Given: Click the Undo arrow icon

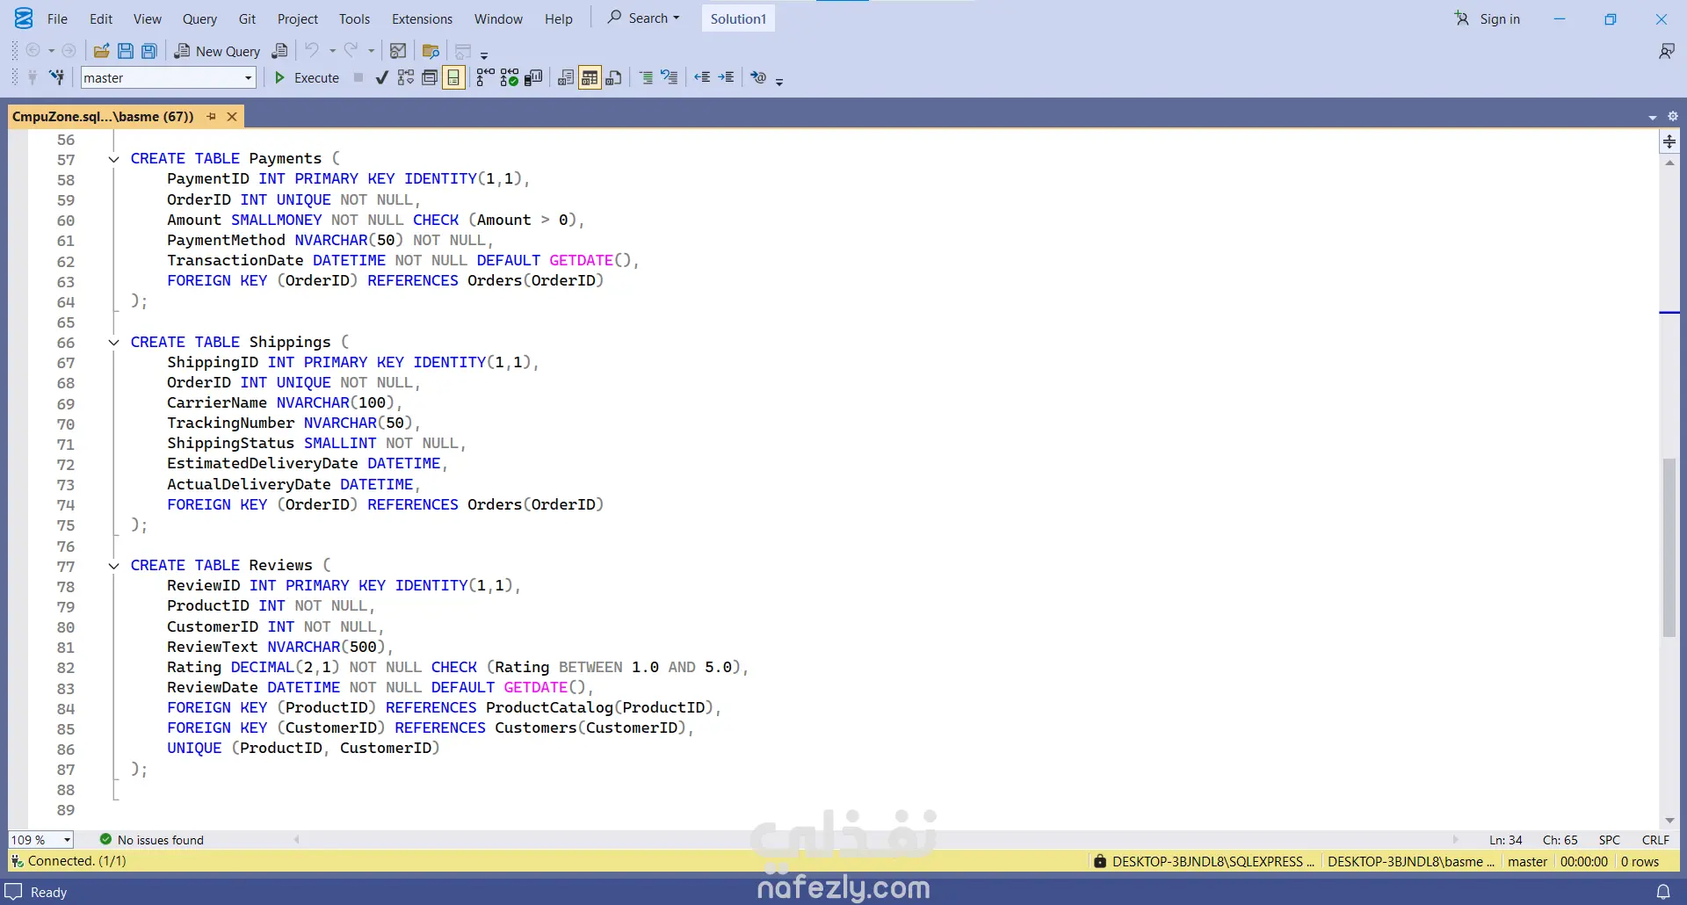Looking at the screenshot, I should (x=312, y=51).
